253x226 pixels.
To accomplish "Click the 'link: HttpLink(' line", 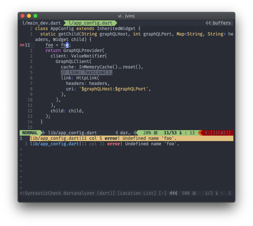I will (80, 78).
